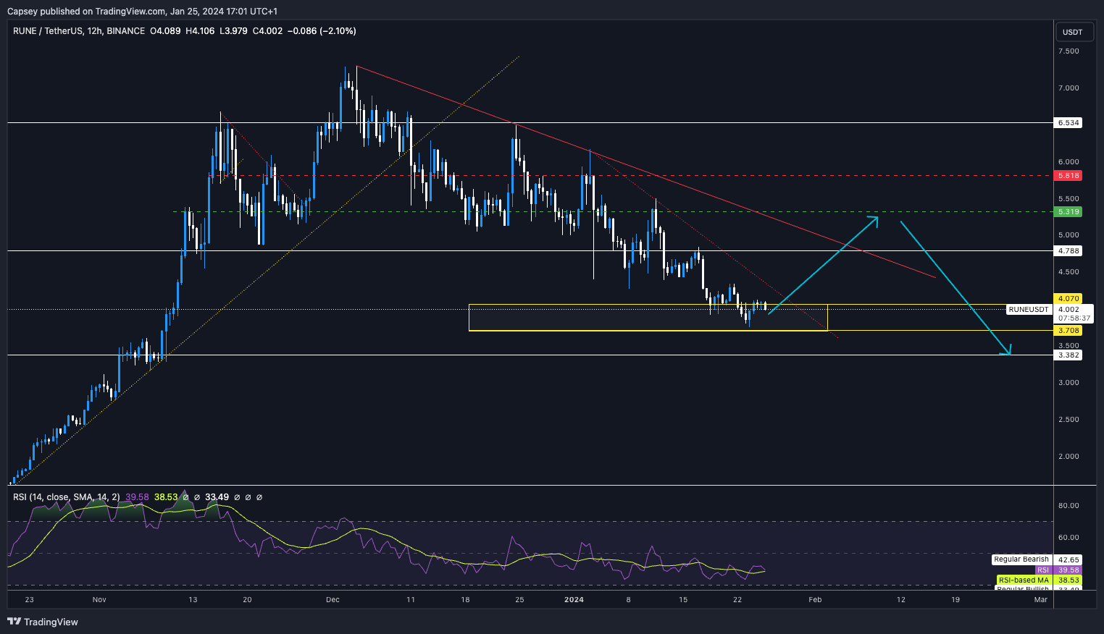Click the Feb label on time axis
Image resolution: width=1104 pixels, height=634 pixels.
coord(816,600)
